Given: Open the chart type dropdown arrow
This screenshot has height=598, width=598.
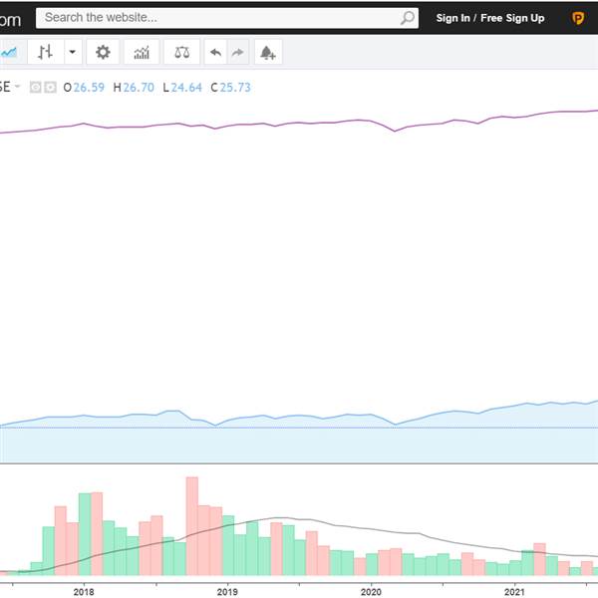Looking at the screenshot, I should (x=73, y=52).
